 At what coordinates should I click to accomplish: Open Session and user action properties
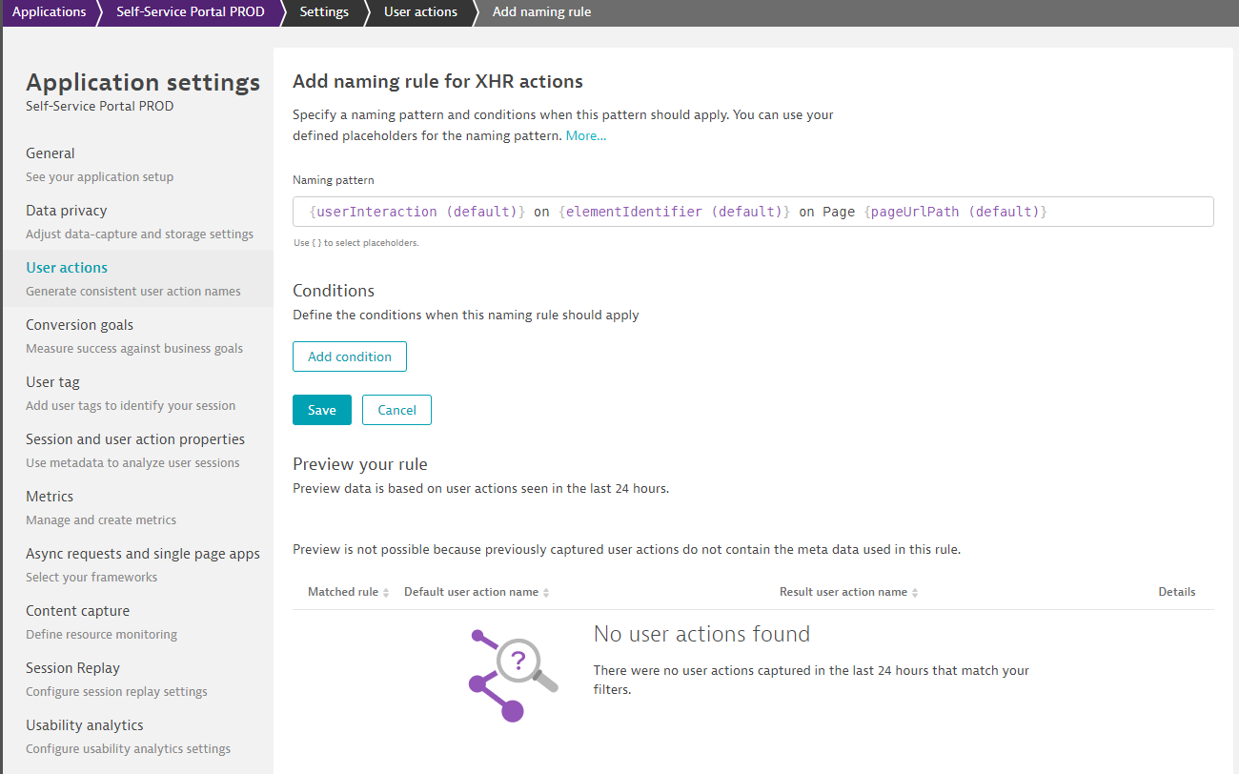click(135, 439)
